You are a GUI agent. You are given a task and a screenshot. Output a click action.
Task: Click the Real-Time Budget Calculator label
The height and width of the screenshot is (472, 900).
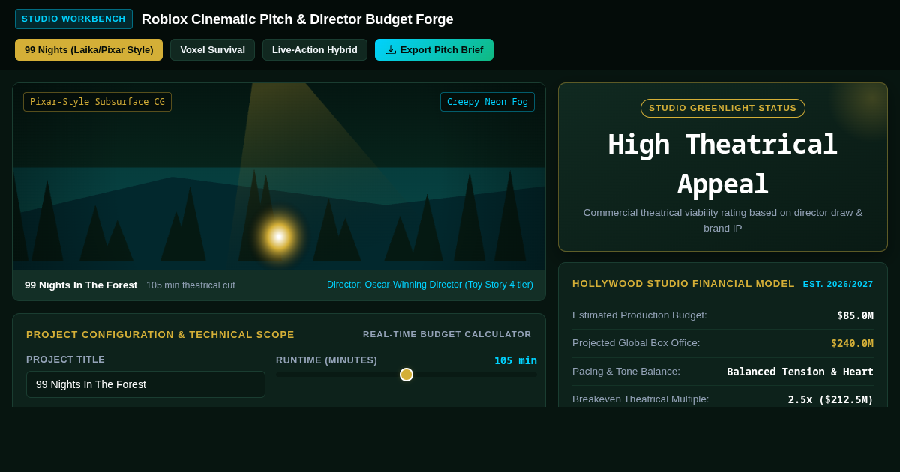tap(447, 334)
